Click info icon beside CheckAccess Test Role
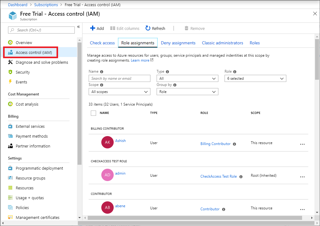Screen dimensions: 320x226 pos(241,176)
